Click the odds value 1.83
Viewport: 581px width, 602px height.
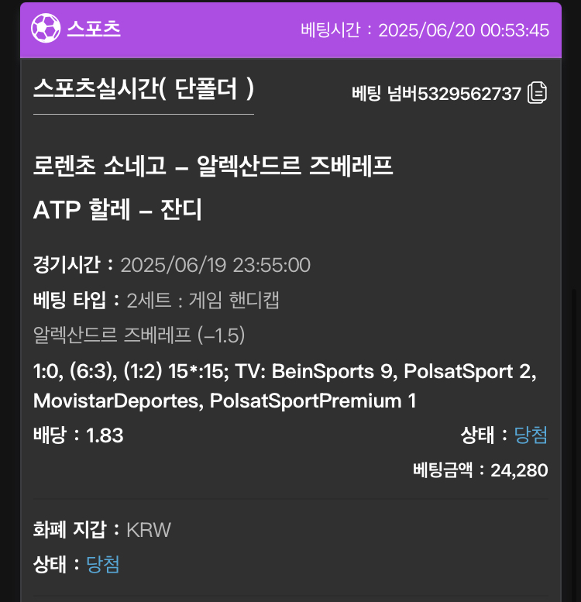[105, 435]
